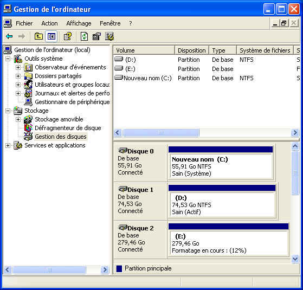Open the Help toolbar icon
The height and width of the screenshot is (290, 303).
[68, 36]
